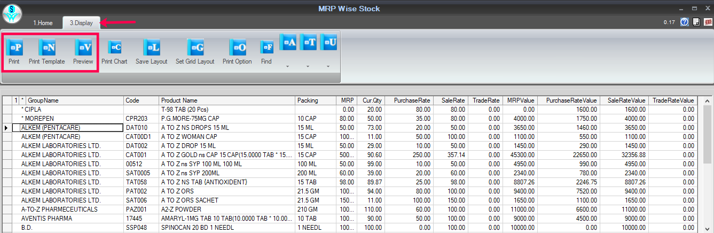The image size is (714, 233).
Task: Select product 'A TO Z NS TAB {ANTIOXIDENT}'
Action: pyautogui.click(x=227, y=182)
